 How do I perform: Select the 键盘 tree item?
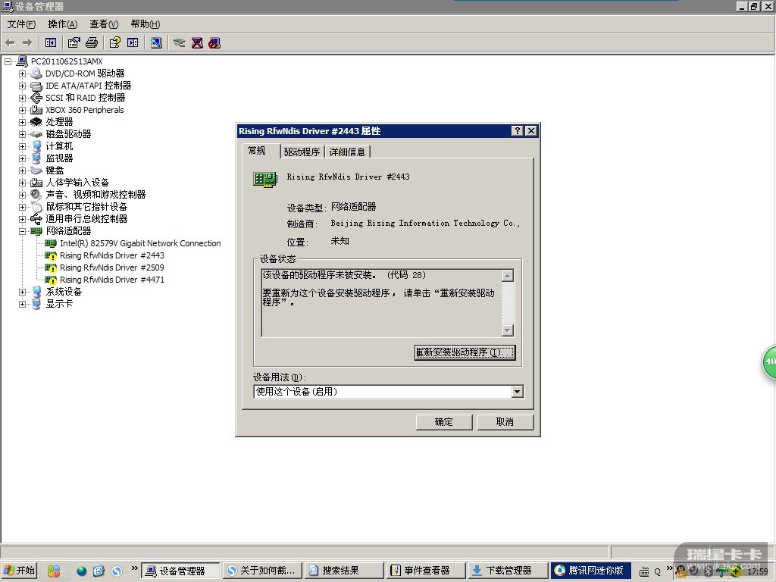coord(55,171)
